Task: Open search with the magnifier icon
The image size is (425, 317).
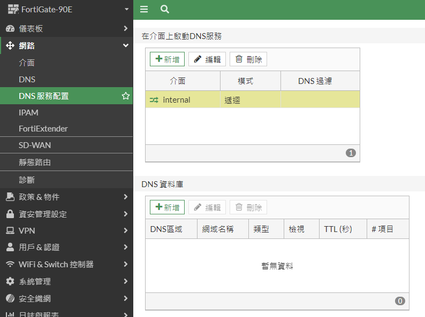Action: pyautogui.click(x=165, y=9)
